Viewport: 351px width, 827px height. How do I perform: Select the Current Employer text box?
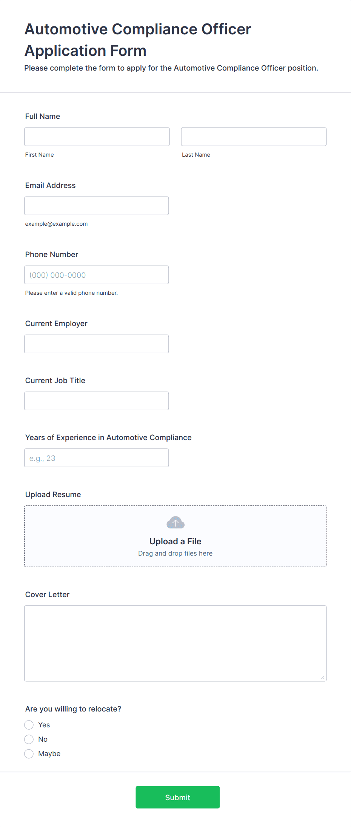tap(97, 344)
